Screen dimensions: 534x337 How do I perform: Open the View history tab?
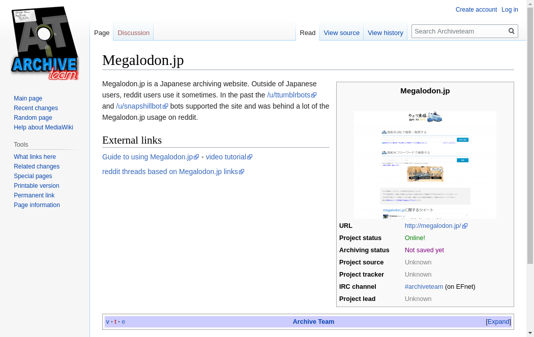385,32
